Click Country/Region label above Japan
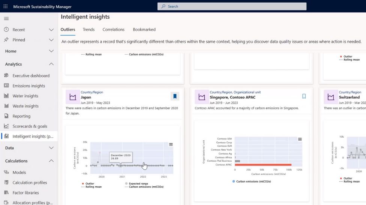The height and width of the screenshot is (205, 366). point(92,92)
